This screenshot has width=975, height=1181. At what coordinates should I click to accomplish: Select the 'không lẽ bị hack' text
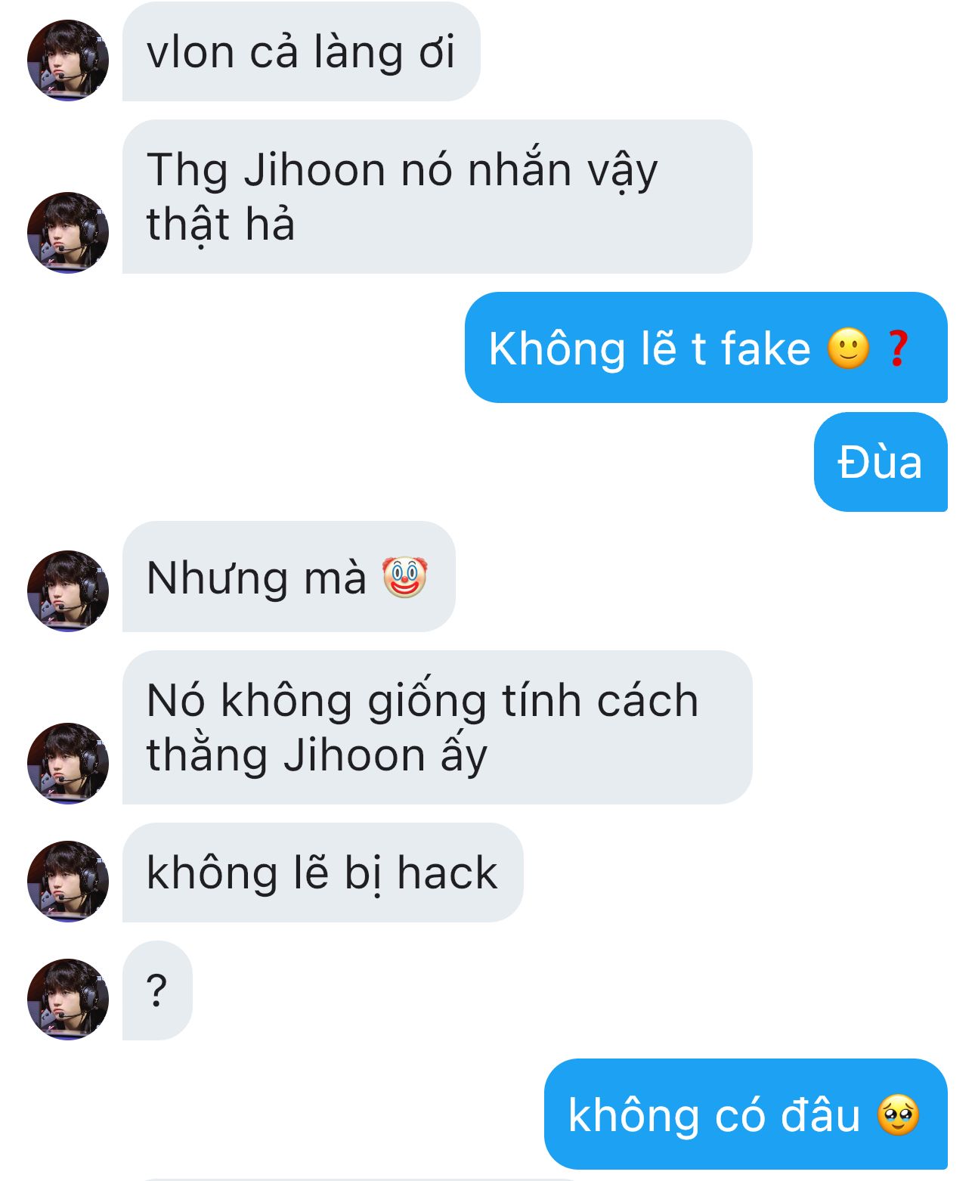coord(322,873)
